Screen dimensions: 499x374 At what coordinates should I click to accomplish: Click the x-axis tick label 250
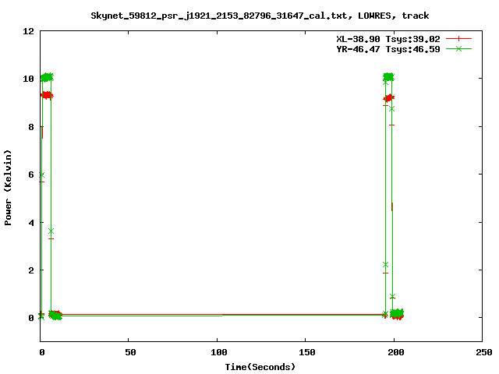point(483,352)
